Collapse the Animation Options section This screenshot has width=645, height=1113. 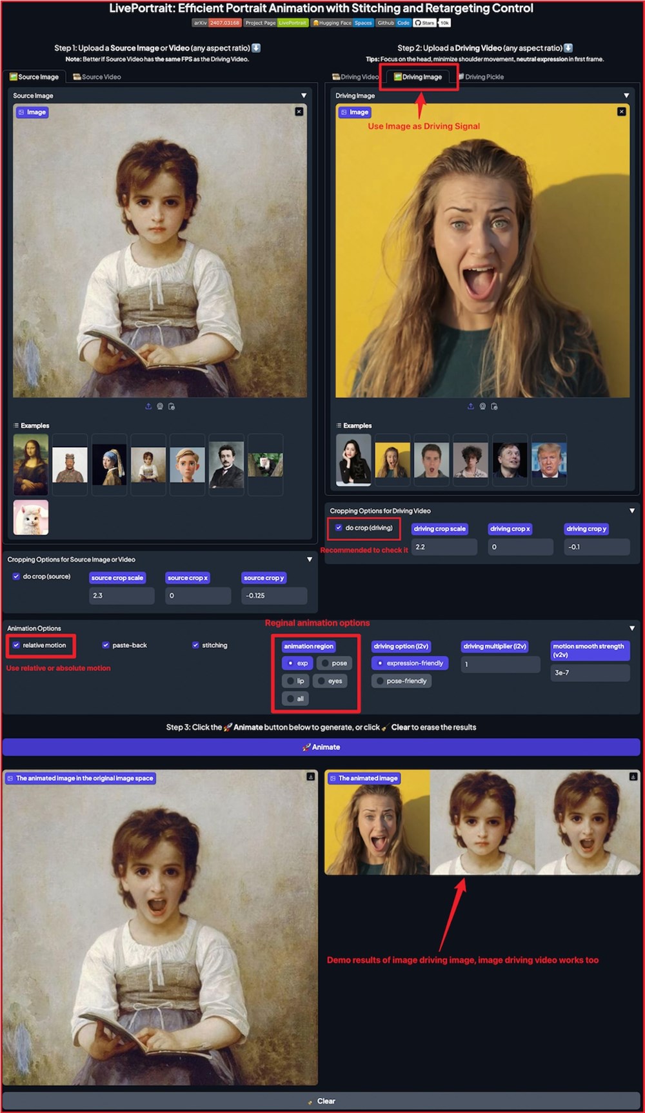pyautogui.click(x=632, y=628)
